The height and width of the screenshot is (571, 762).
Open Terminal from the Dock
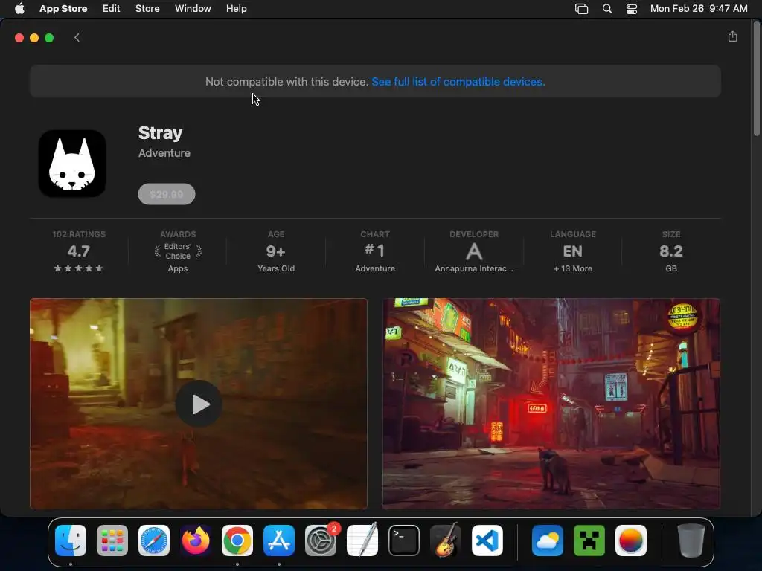point(404,541)
